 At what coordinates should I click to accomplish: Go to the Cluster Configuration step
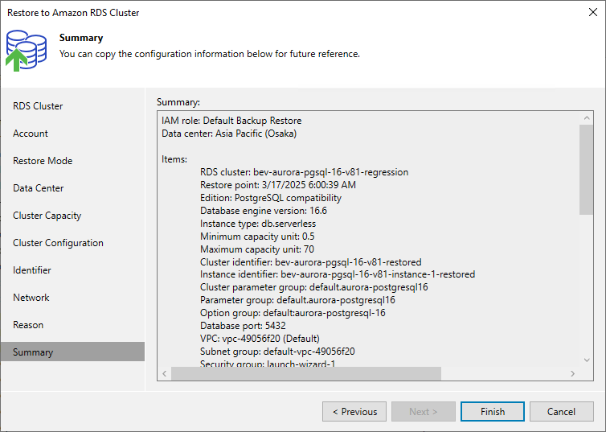(58, 243)
